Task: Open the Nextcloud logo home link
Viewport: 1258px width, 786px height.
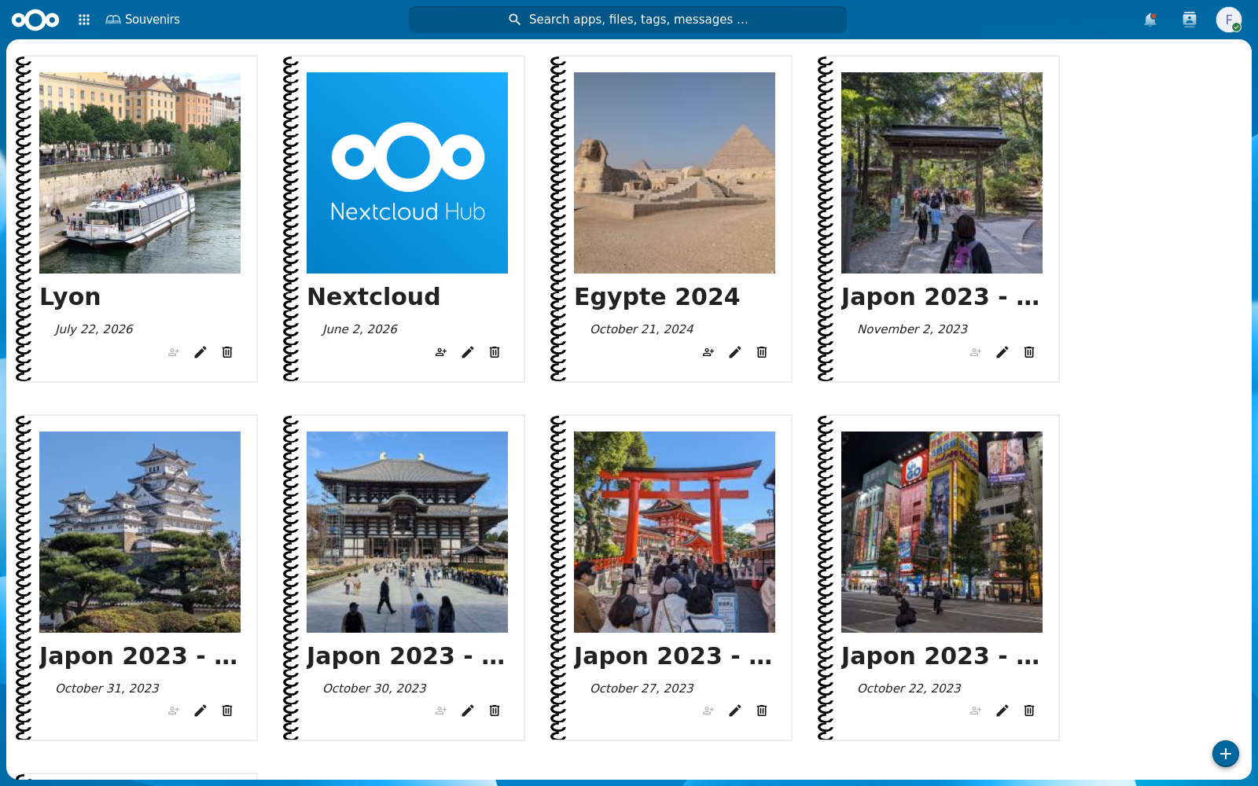Action: 35,20
